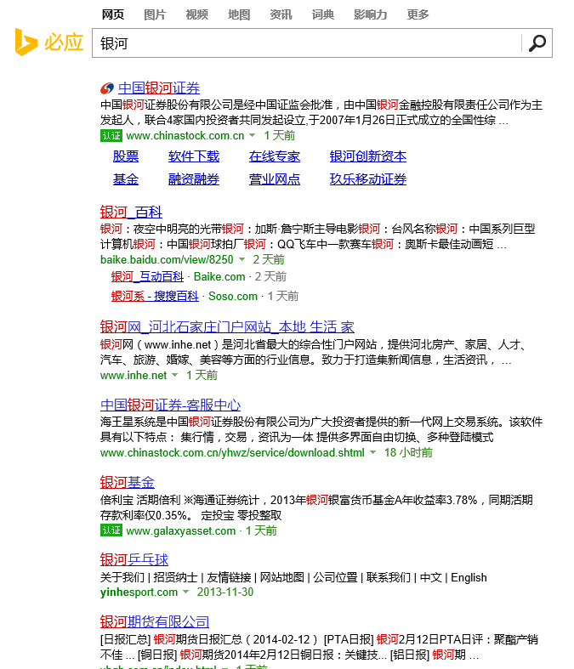This screenshot has width=574, height=669.
Task: Switch to the 地图 tab
Action: [x=239, y=15]
